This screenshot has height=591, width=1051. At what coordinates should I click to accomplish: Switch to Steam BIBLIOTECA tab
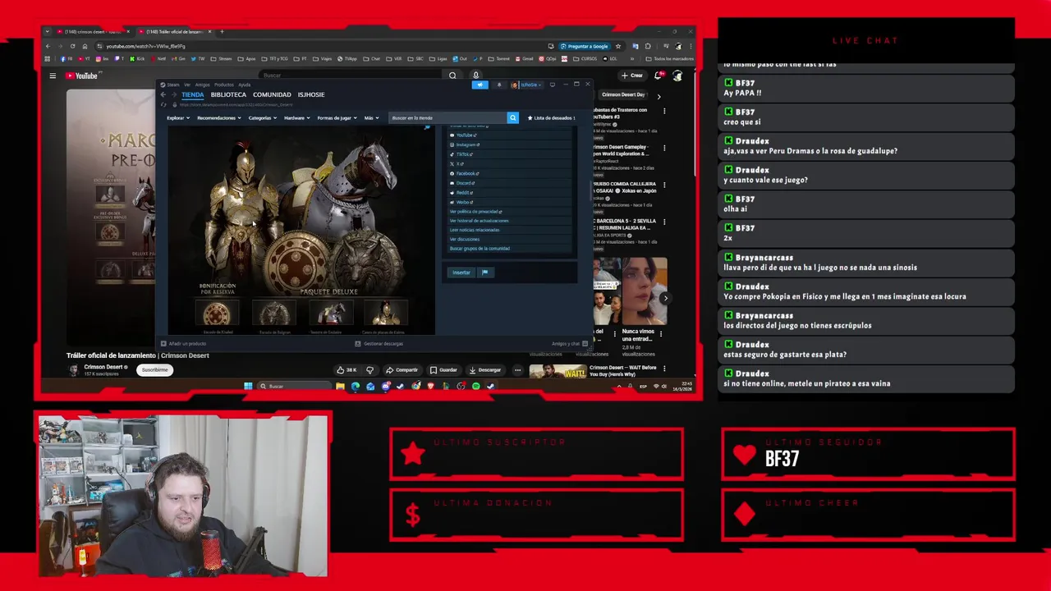(x=228, y=94)
